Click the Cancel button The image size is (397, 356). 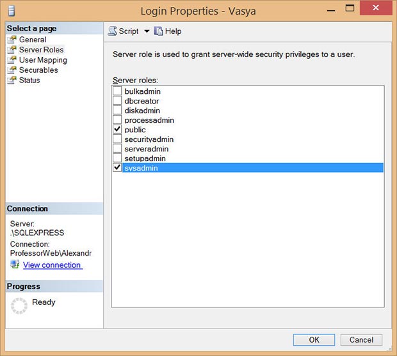pyautogui.click(x=361, y=340)
